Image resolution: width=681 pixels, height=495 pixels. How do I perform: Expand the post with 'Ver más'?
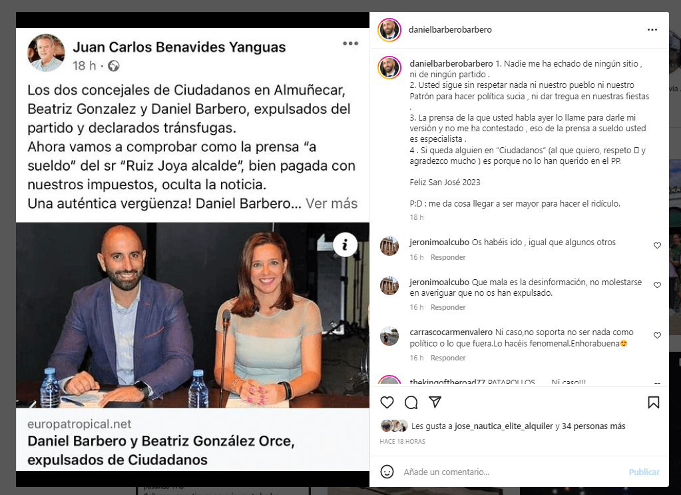click(x=332, y=203)
